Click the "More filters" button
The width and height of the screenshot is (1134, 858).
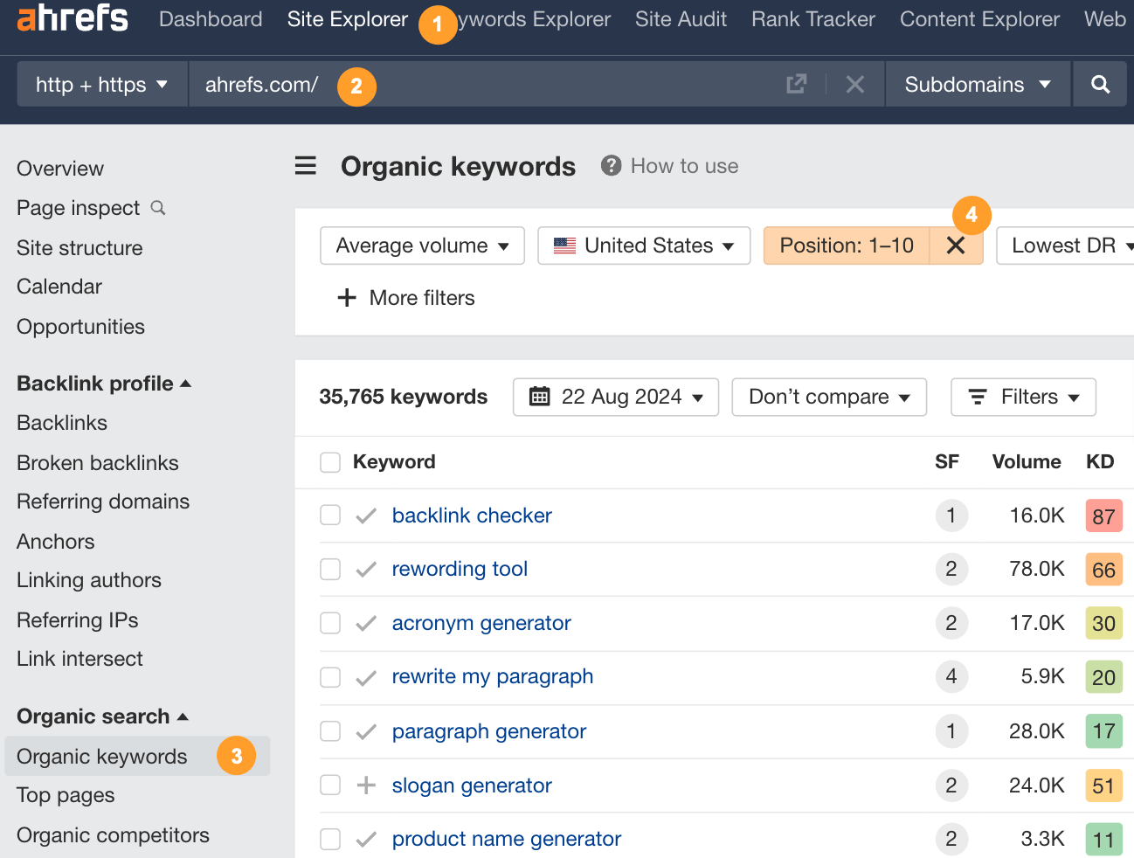click(x=405, y=298)
